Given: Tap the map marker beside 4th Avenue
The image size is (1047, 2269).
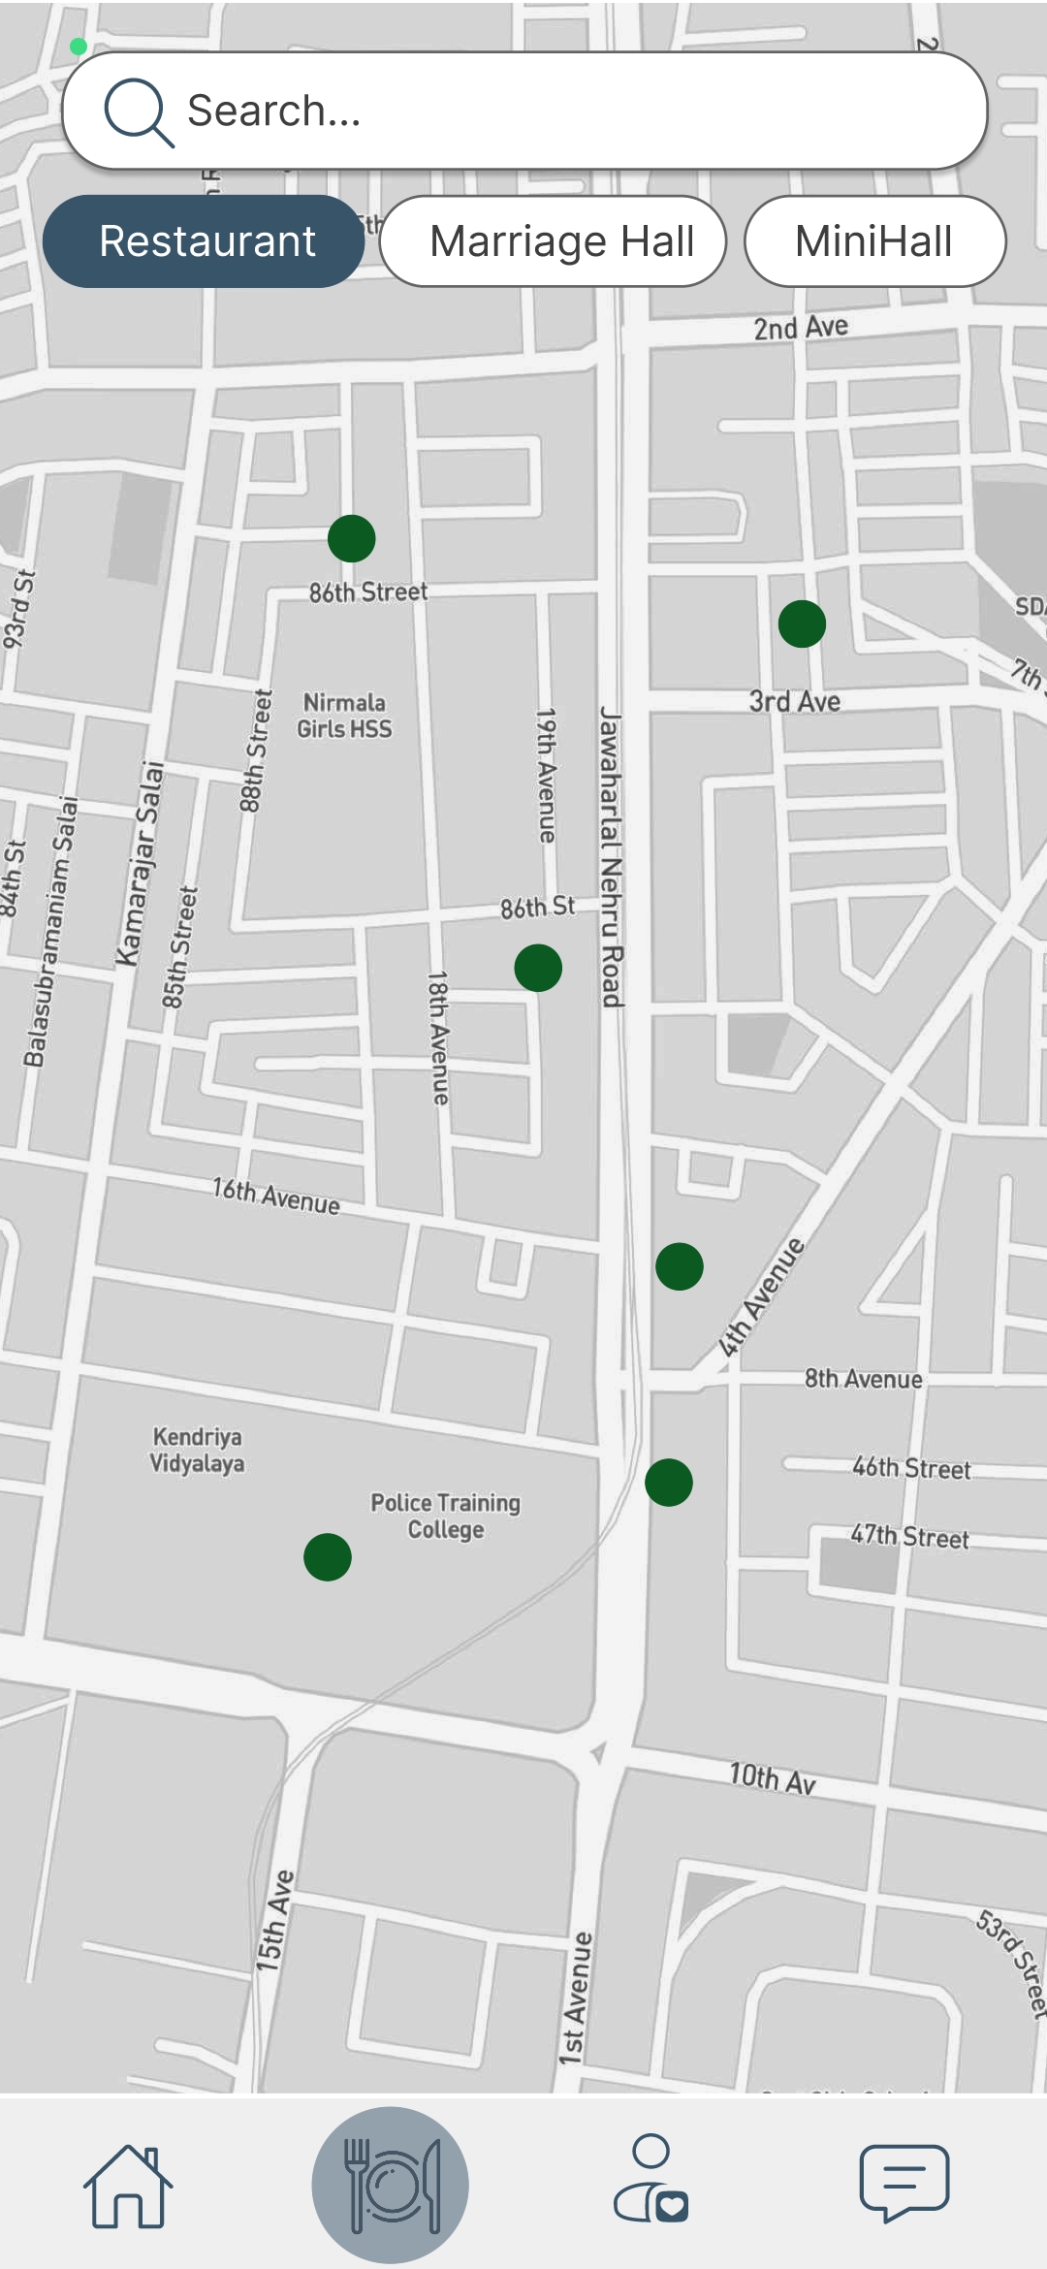Looking at the screenshot, I should pos(680,1266).
